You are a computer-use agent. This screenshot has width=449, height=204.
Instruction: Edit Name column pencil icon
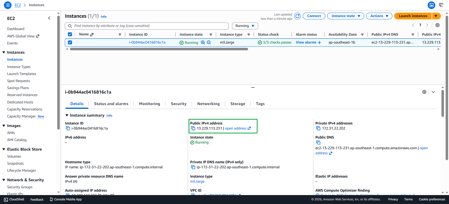(x=92, y=35)
